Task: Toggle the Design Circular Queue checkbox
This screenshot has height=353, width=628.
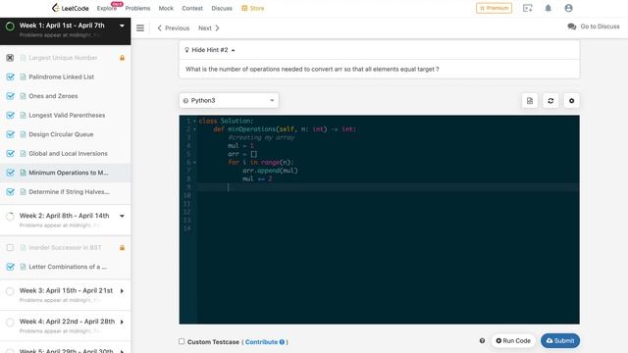Action: click(10, 134)
